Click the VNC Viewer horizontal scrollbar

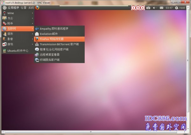coord(91,132)
